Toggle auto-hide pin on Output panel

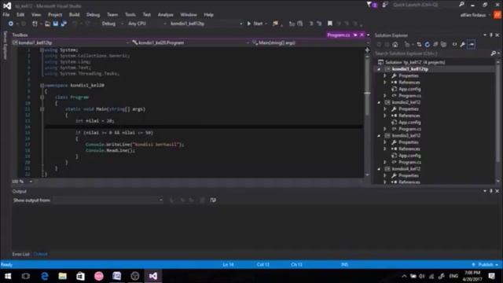pos(491,191)
